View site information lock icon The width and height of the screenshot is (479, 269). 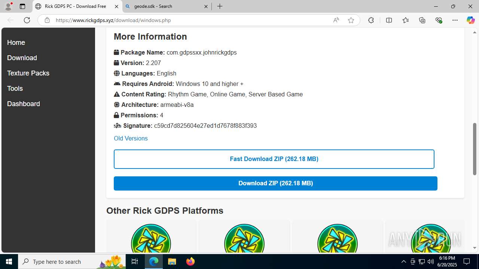pos(47,20)
